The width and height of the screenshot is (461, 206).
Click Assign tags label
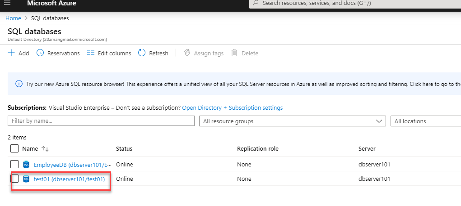coord(209,54)
